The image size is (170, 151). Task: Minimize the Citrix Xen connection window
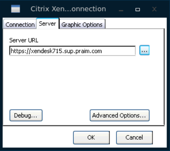pos(121,9)
